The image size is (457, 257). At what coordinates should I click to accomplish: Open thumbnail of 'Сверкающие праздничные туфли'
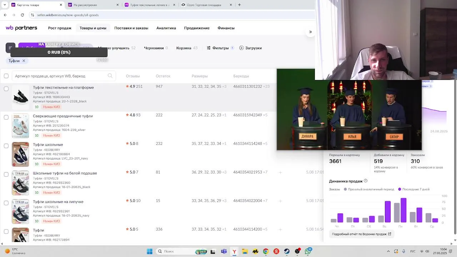(x=20, y=126)
